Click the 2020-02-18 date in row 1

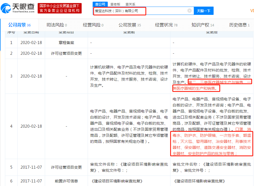pyautogui.click(x=31, y=43)
